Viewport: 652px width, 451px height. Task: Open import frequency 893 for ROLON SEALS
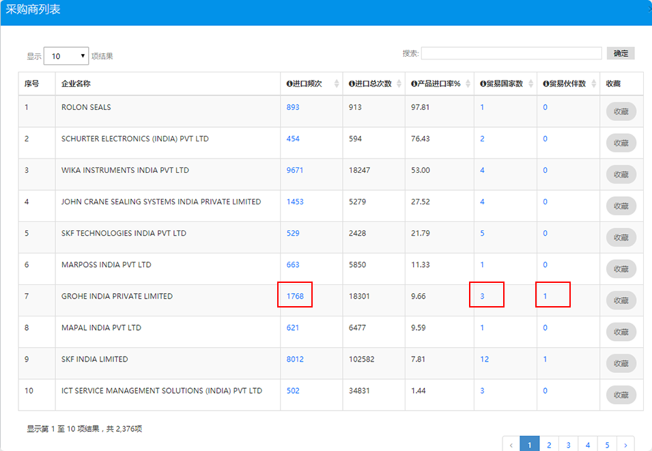pyautogui.click(x=293, y=107)
